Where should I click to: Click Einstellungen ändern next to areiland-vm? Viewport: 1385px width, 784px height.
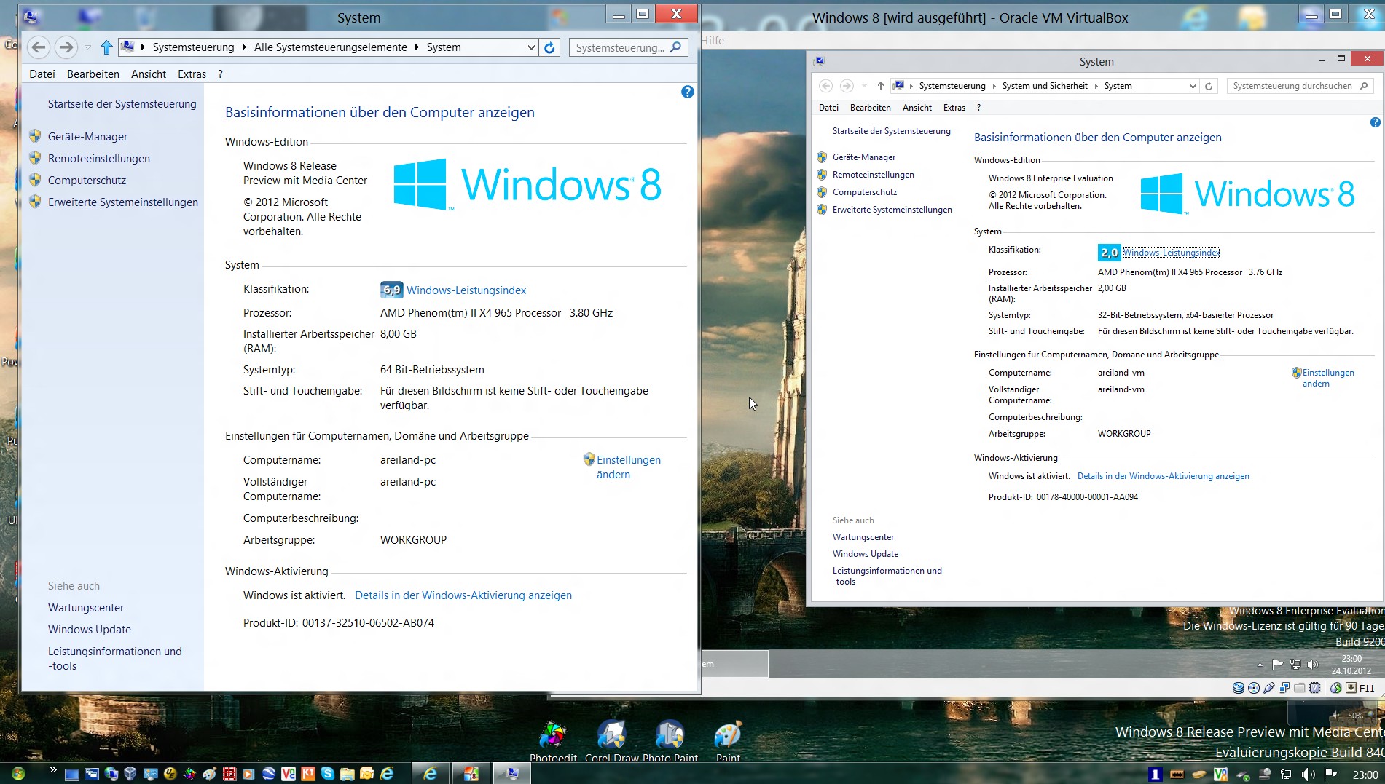[x=1328, y=378]
